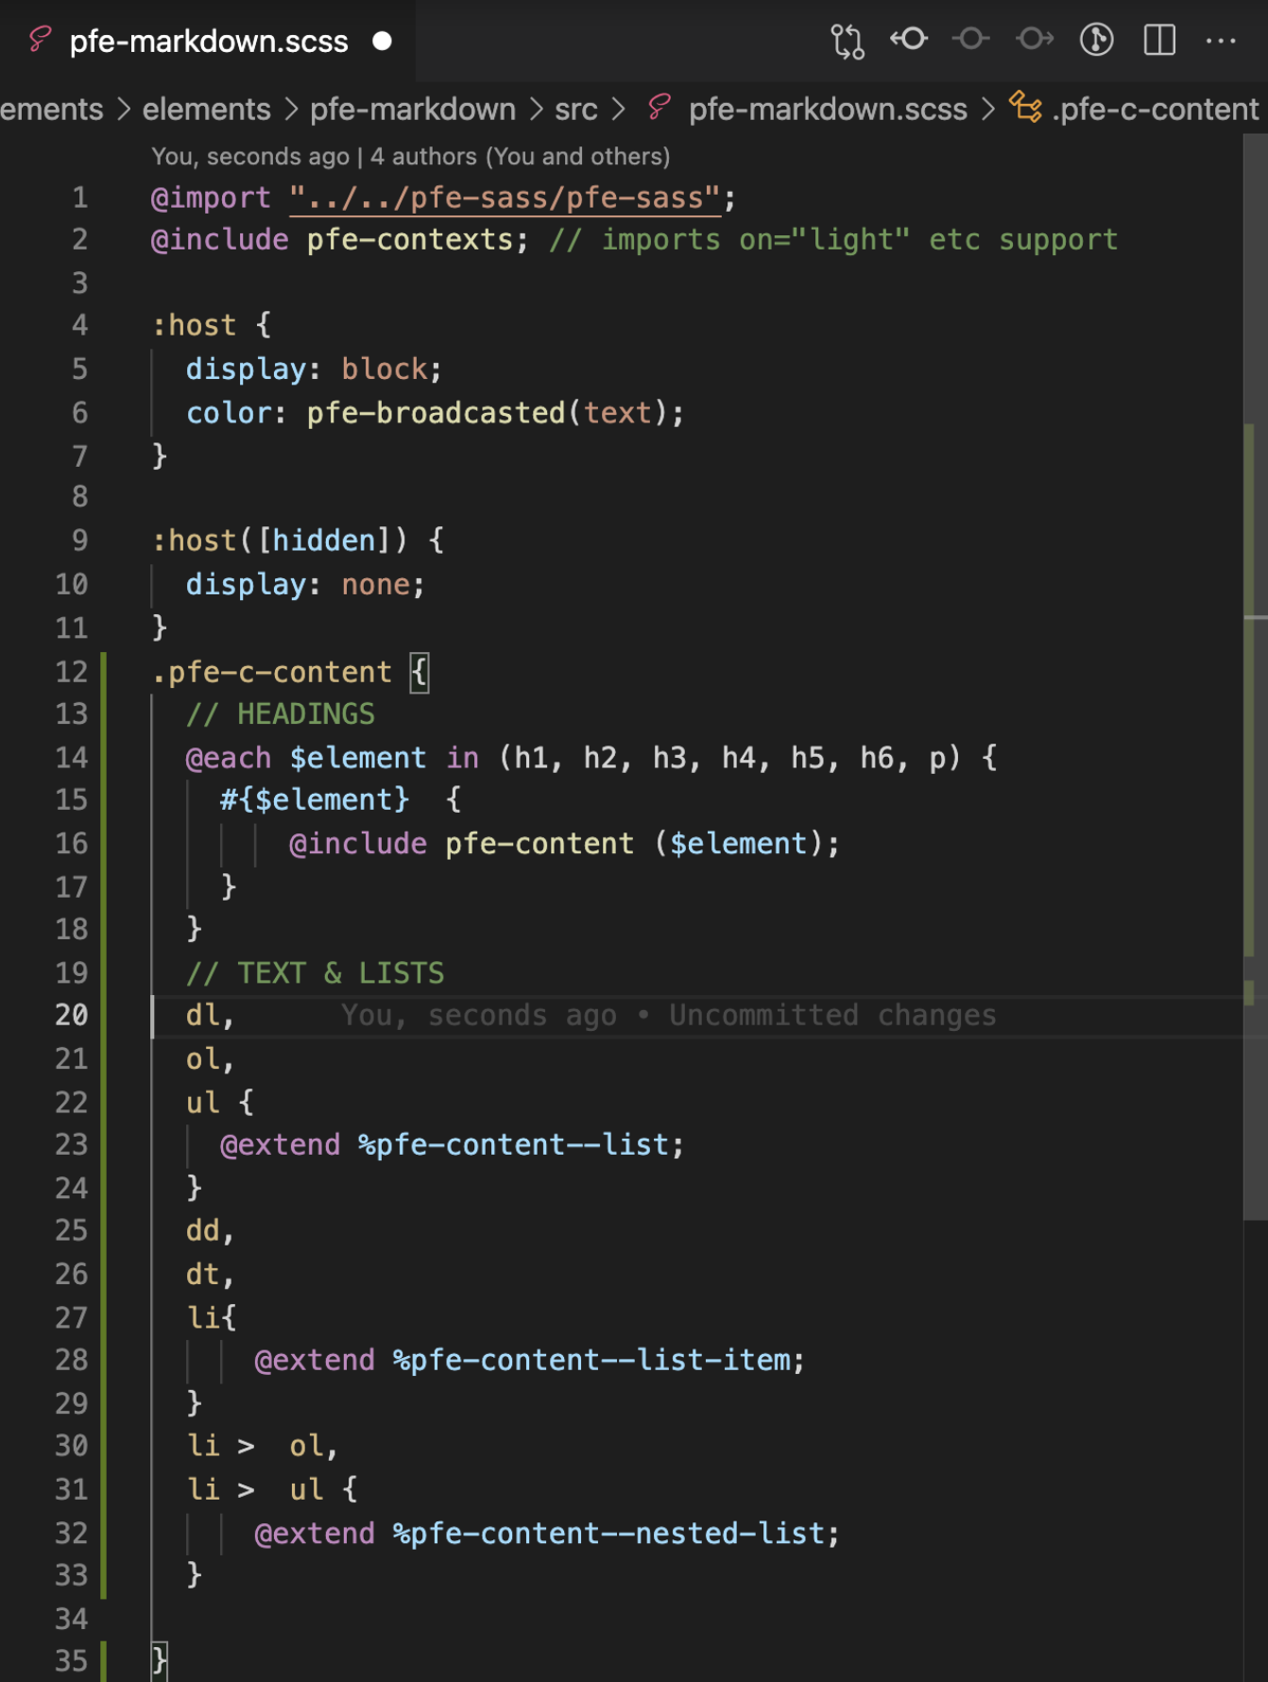
Task: Click line number 12 in gutter
Action: coord(71,672)
